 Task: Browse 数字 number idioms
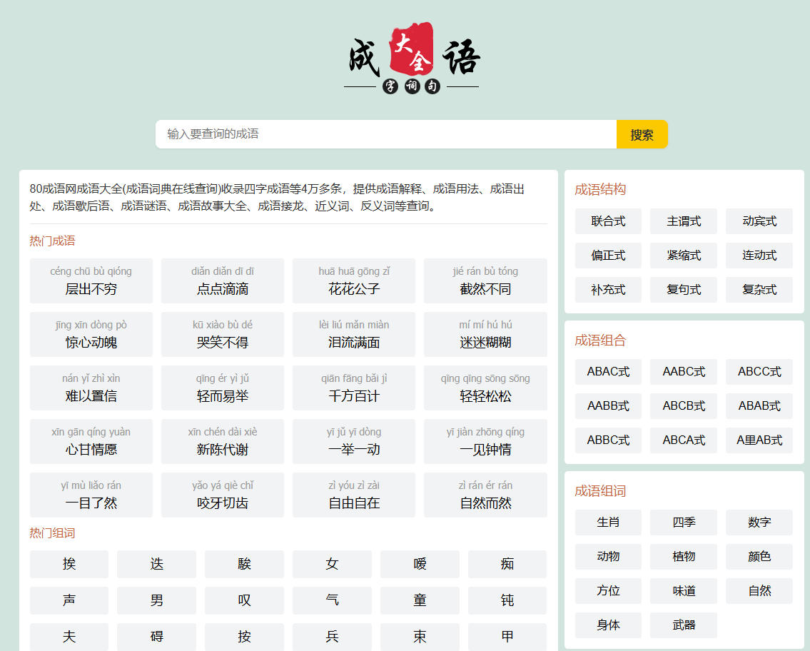[x=759, y=523]
